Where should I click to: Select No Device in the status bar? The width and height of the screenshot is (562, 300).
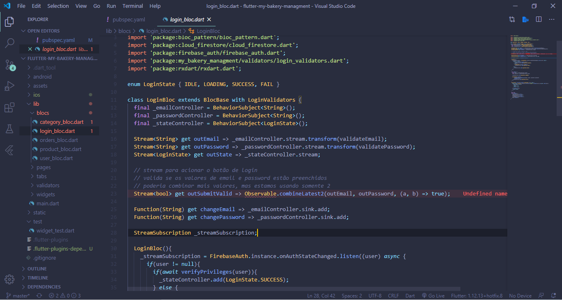[x=520, y=295]
